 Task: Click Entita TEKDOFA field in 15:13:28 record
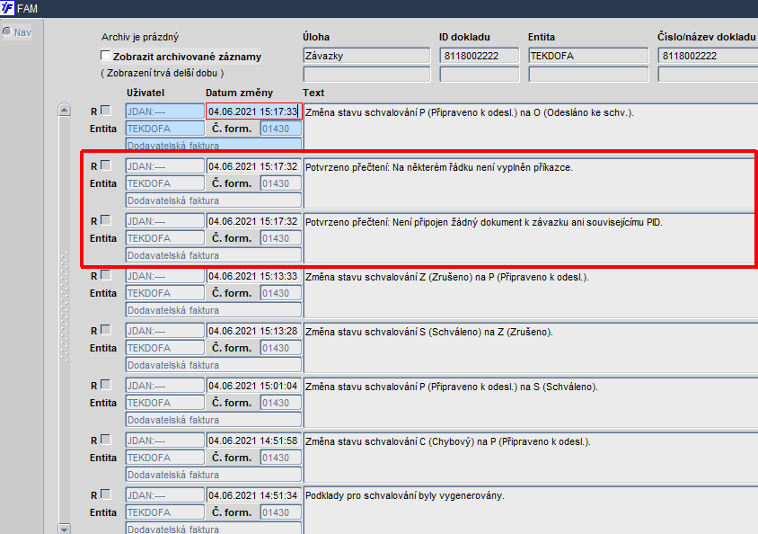click(165, 348)
